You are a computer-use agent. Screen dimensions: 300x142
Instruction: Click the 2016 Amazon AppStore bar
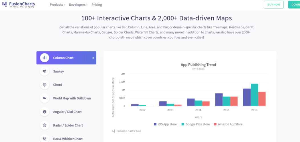click(x=262, y=99)
